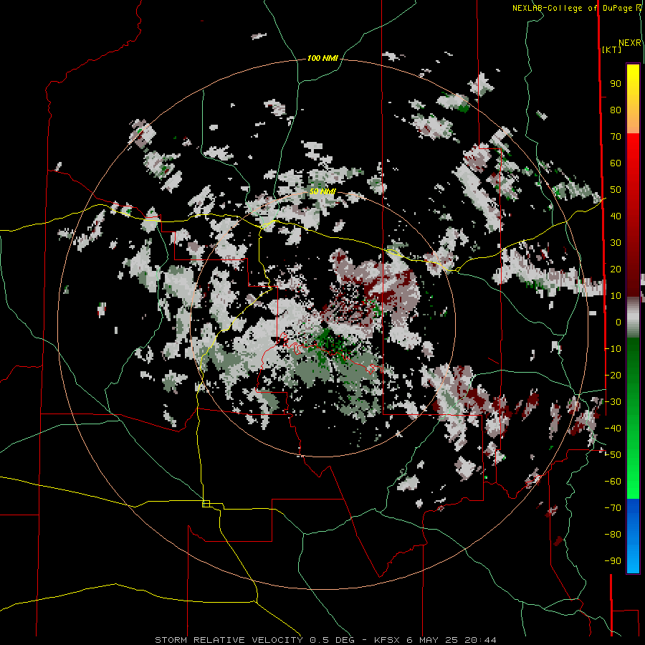
Task: Click the positive 10 knot scale label
Action: pos(616,296)
